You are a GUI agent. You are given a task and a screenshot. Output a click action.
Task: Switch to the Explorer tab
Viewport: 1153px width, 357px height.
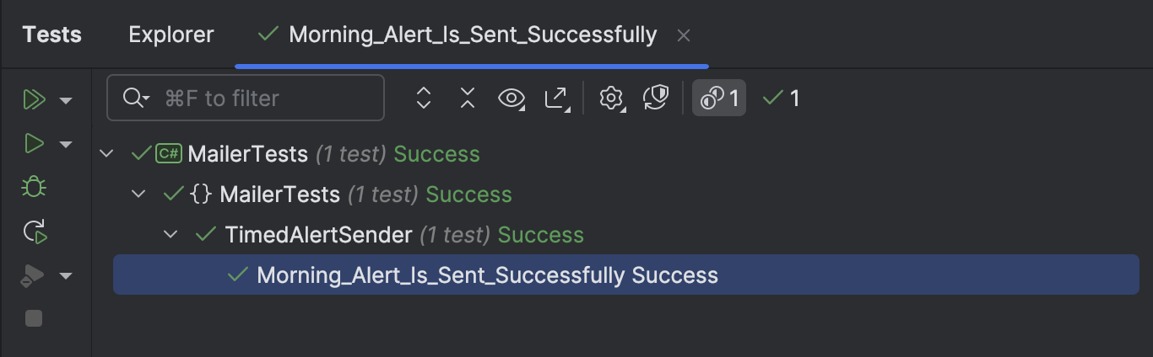(171, 35)
